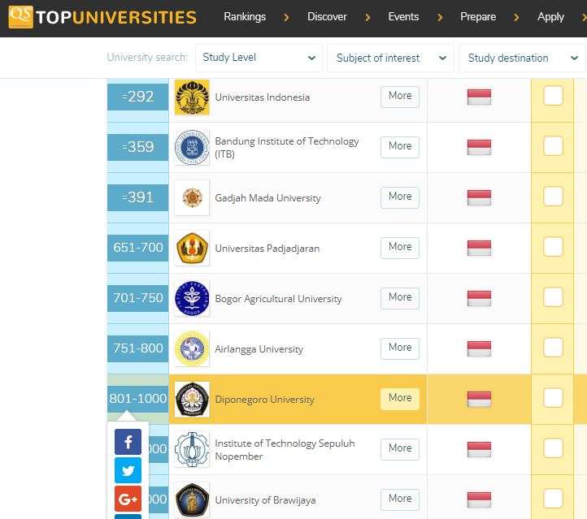Open the Study destination dropdown
The width and height of the screenshot is (587, 519).
(x=521, y=58)
